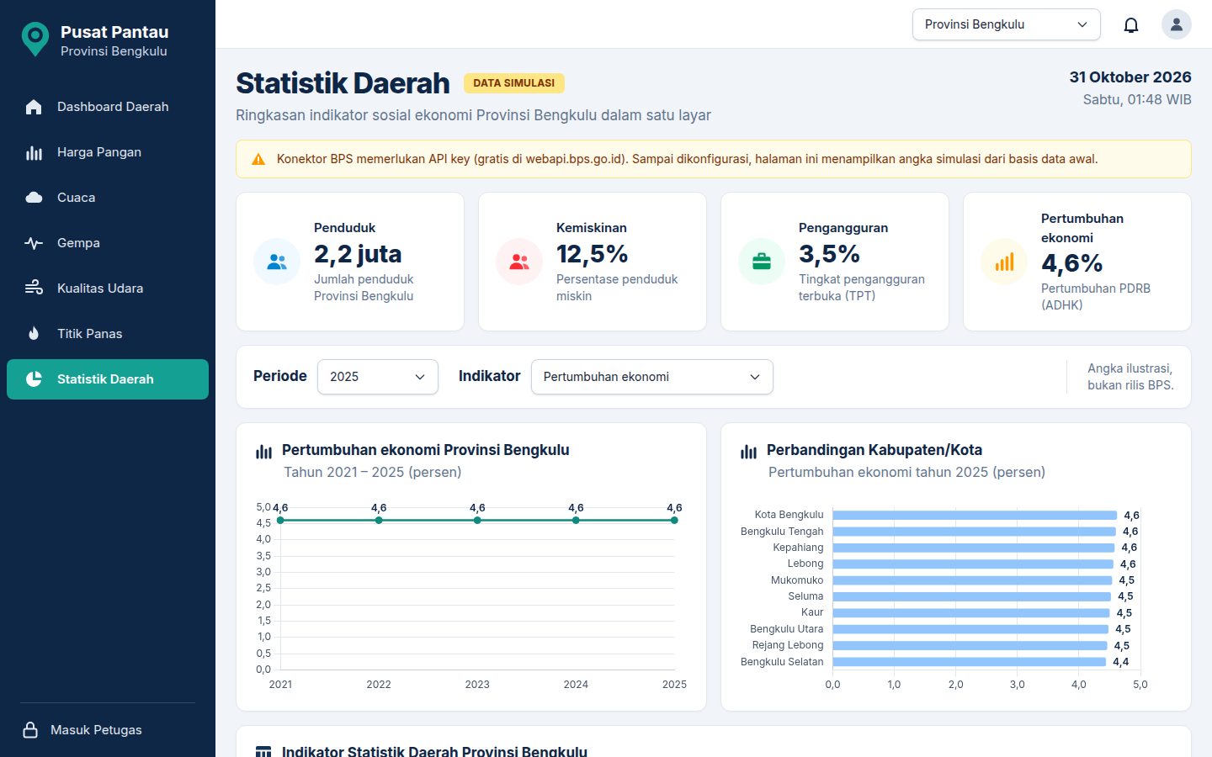Click the Tahun 2021 – 2025 (persen) subtitle
The height and width of the screenshot is (757, 1212).
point(372,472)
